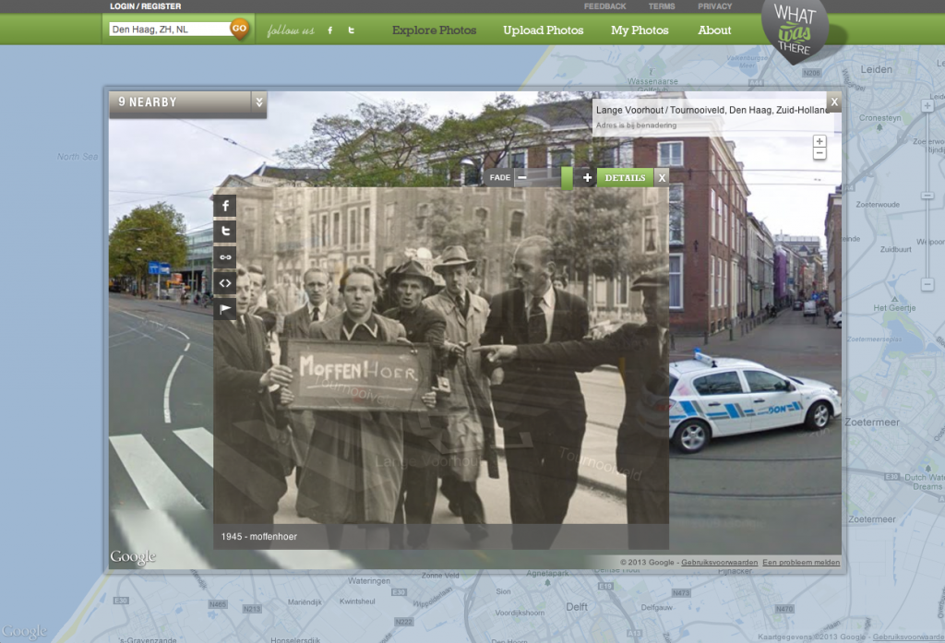The width and height of the screenshot is (945, 643).
Task: Focus the Den Haag location search field
Action: (170, 29)
